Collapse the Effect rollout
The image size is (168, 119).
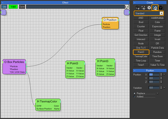pos(3,3)
